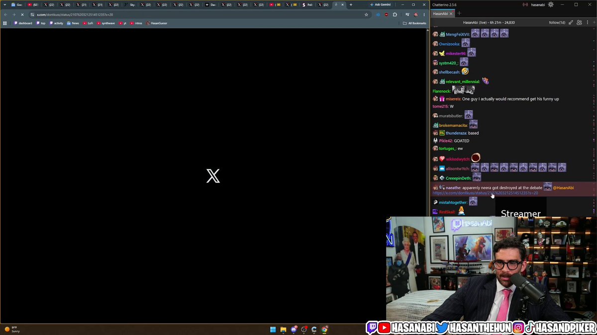The width and height of the screenshot is (597, 335).
Task: Switch to the Goo browser tab
Action: tap(17, 4)
